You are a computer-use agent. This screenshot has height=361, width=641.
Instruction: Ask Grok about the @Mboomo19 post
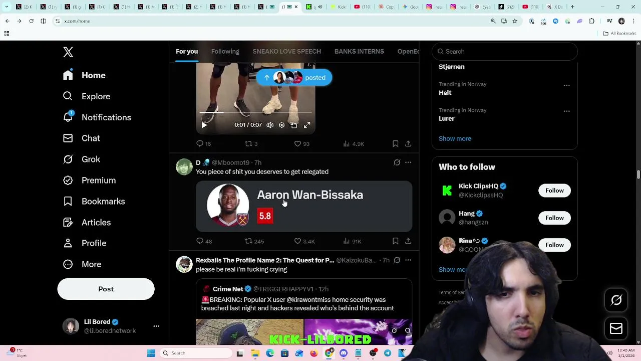tap(397, 162)
